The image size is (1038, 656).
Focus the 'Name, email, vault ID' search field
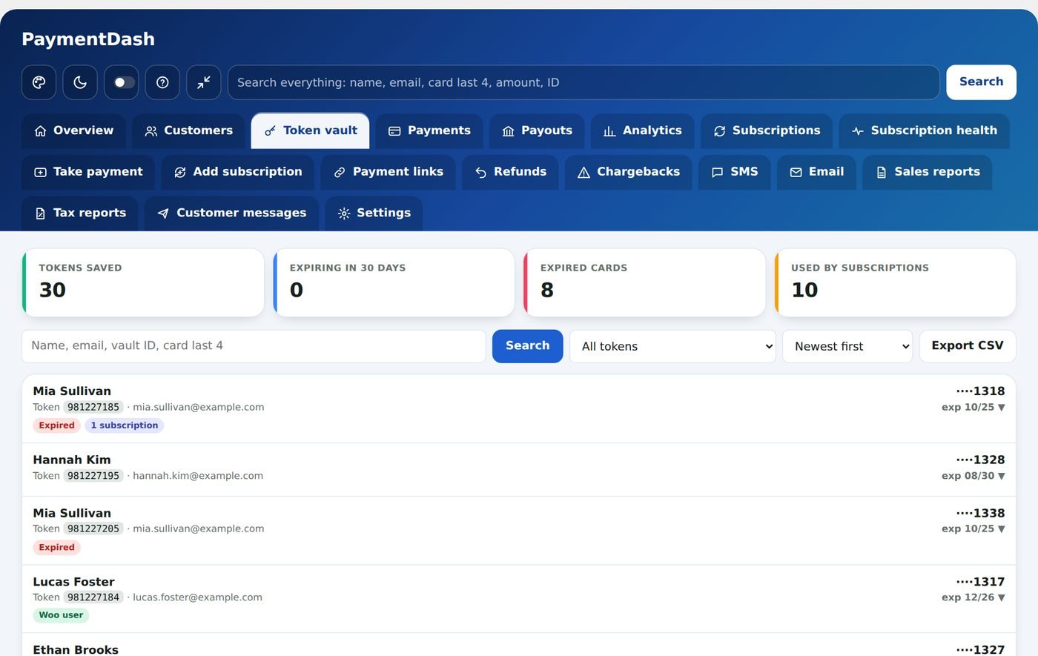tap(254, 346)
